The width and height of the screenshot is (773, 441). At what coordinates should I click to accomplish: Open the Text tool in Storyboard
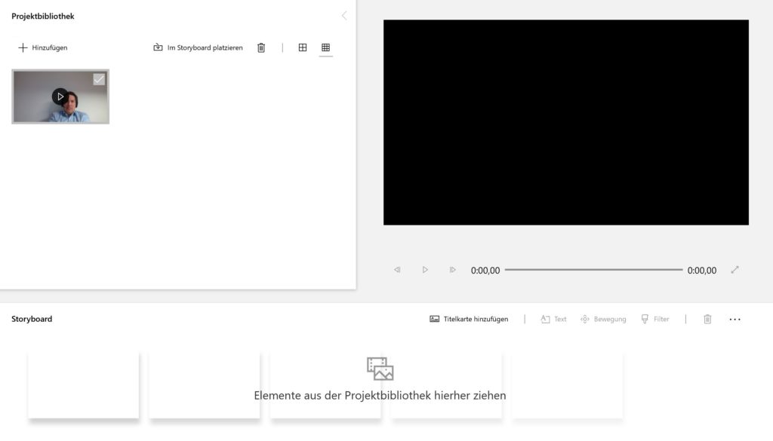tap(553, 319)
